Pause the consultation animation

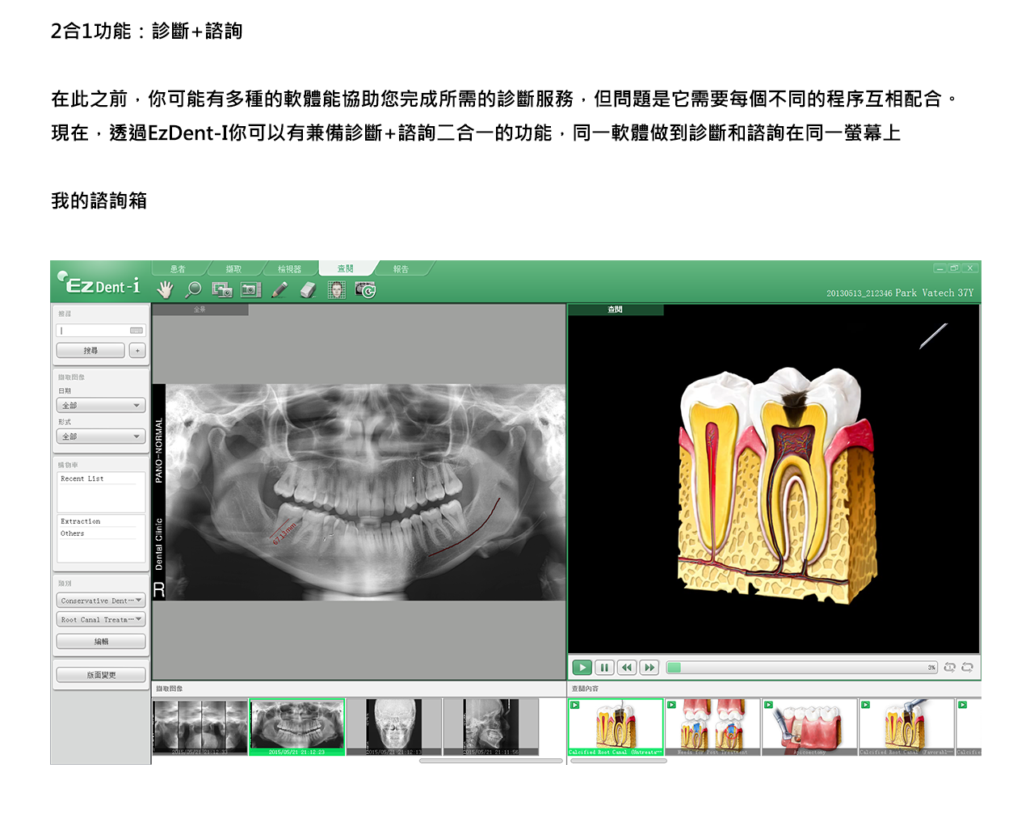coord(604,667)
